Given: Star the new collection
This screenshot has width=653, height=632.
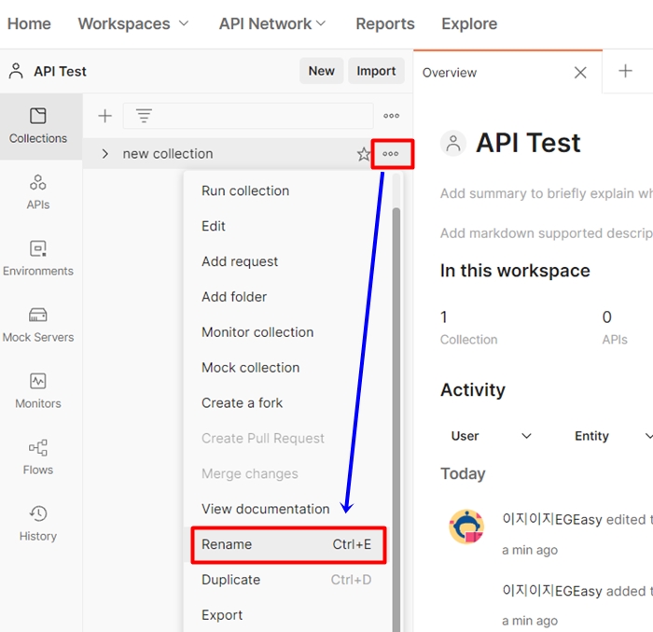Looking at the screenshot, I should coord(363,154).
